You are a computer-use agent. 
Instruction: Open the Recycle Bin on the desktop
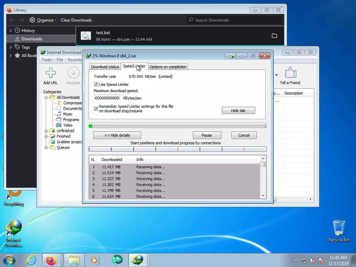[339, 231]
